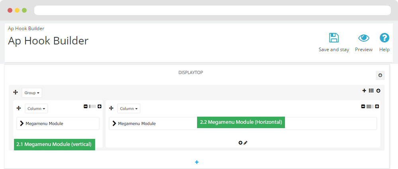Open the Group row grid layout icon
Screen dimensions: 398x169
coord(371,90)
